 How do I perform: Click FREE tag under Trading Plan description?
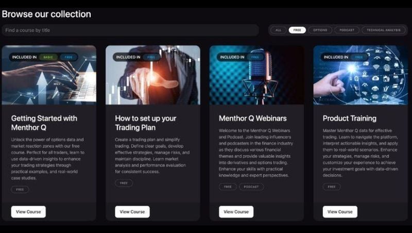click(x=124, y=183)
